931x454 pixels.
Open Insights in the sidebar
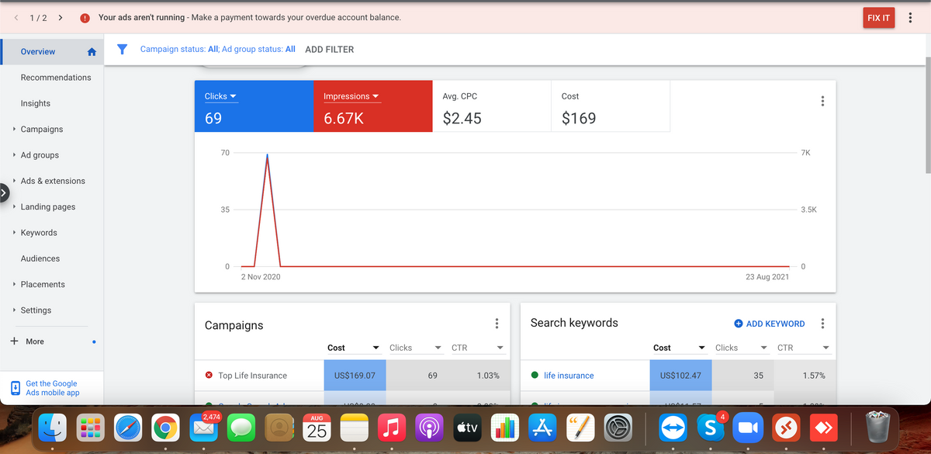tap(36, 103)
